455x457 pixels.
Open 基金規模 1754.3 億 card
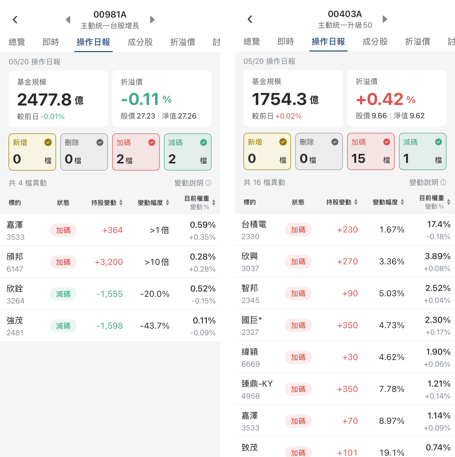point(293,98)
